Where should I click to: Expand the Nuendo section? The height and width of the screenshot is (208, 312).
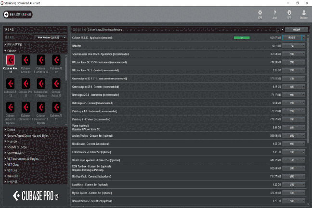[x=5, y=141]
